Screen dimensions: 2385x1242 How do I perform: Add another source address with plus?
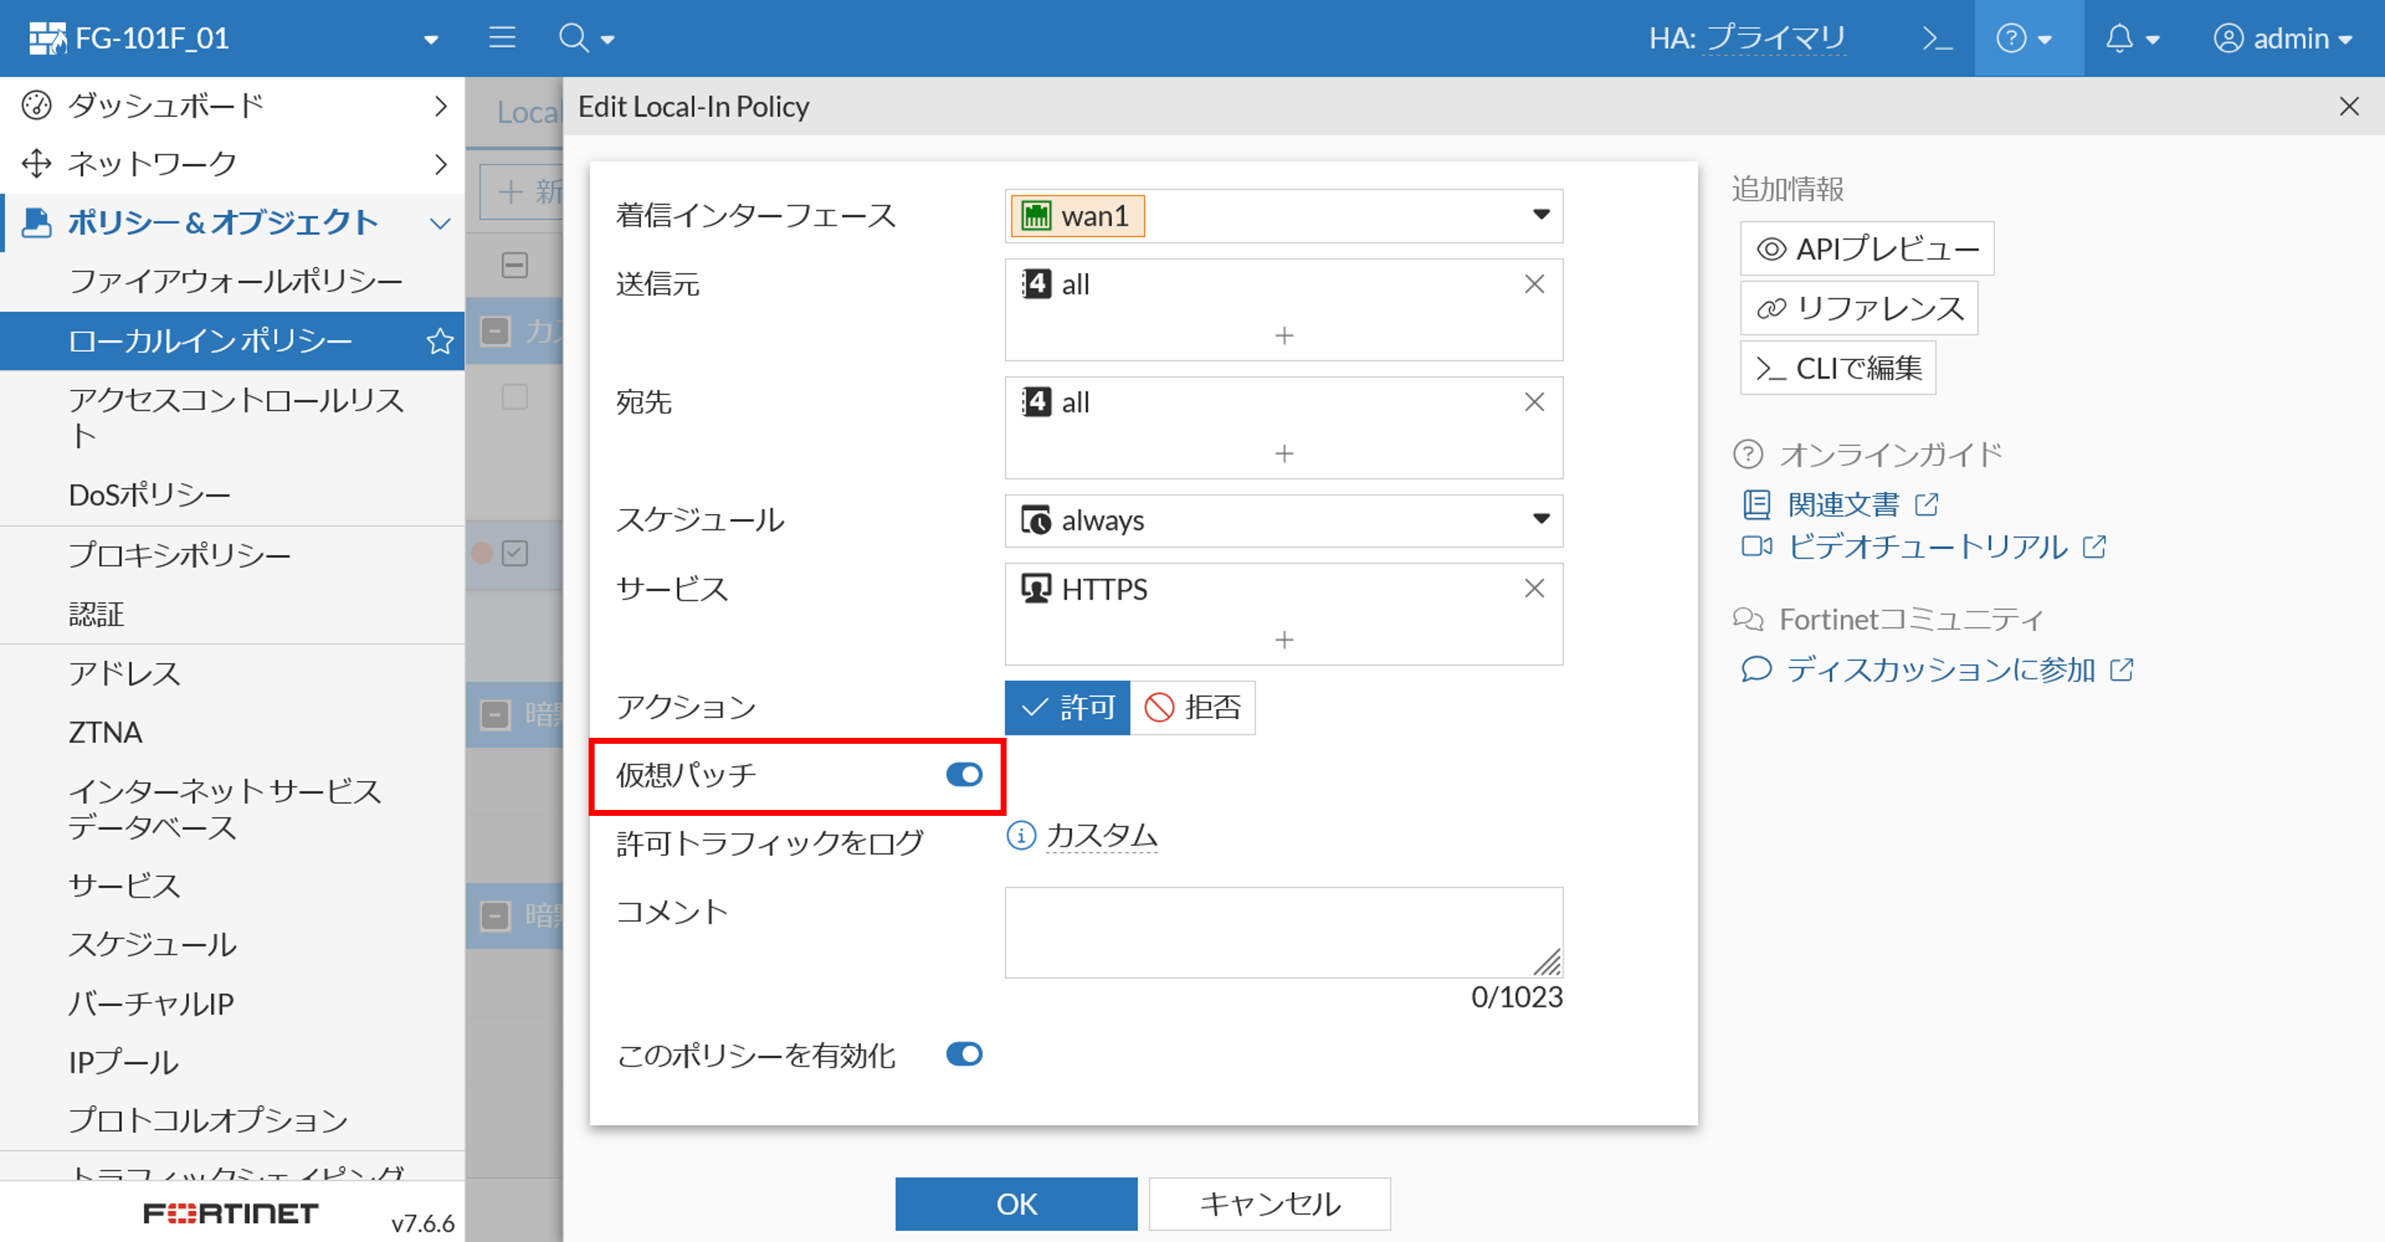pos(1283,335)
